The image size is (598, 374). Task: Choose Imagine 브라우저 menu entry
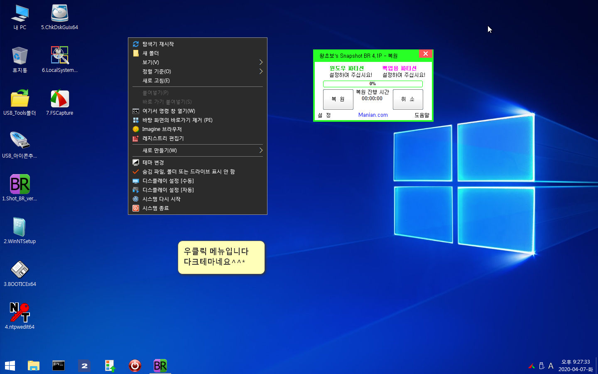pyautogui.click(x=198, y=129)
